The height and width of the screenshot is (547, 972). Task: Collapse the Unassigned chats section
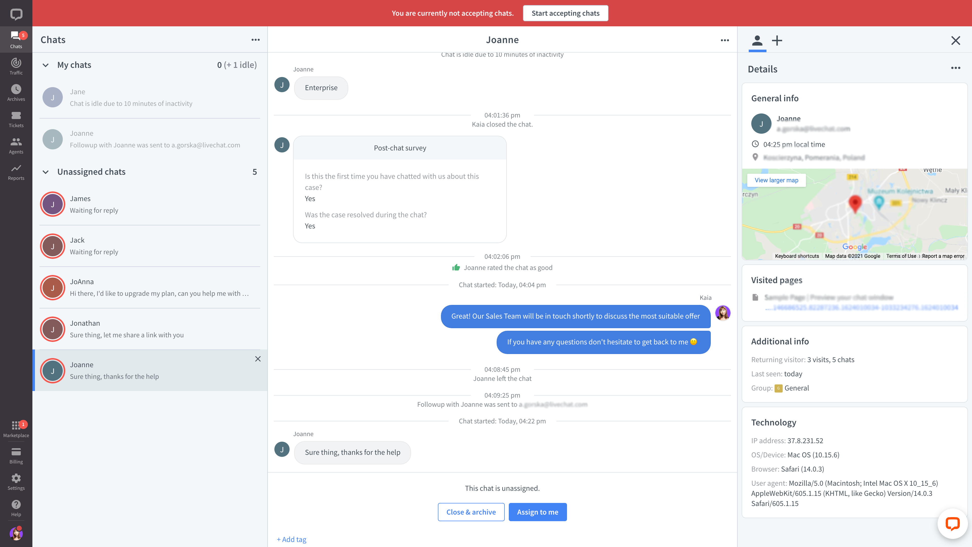point(46,172)
